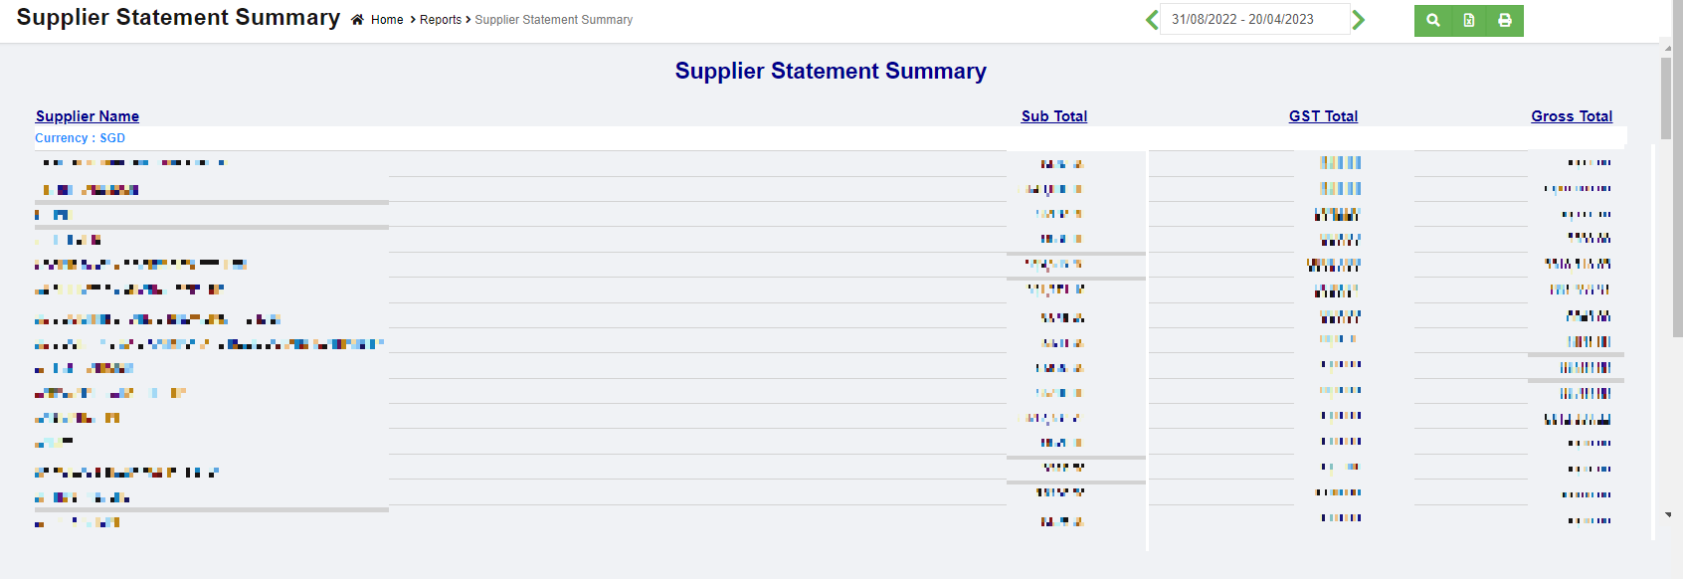
Task: Click the green search magnifier button
Action: [x=1433, y=21]
